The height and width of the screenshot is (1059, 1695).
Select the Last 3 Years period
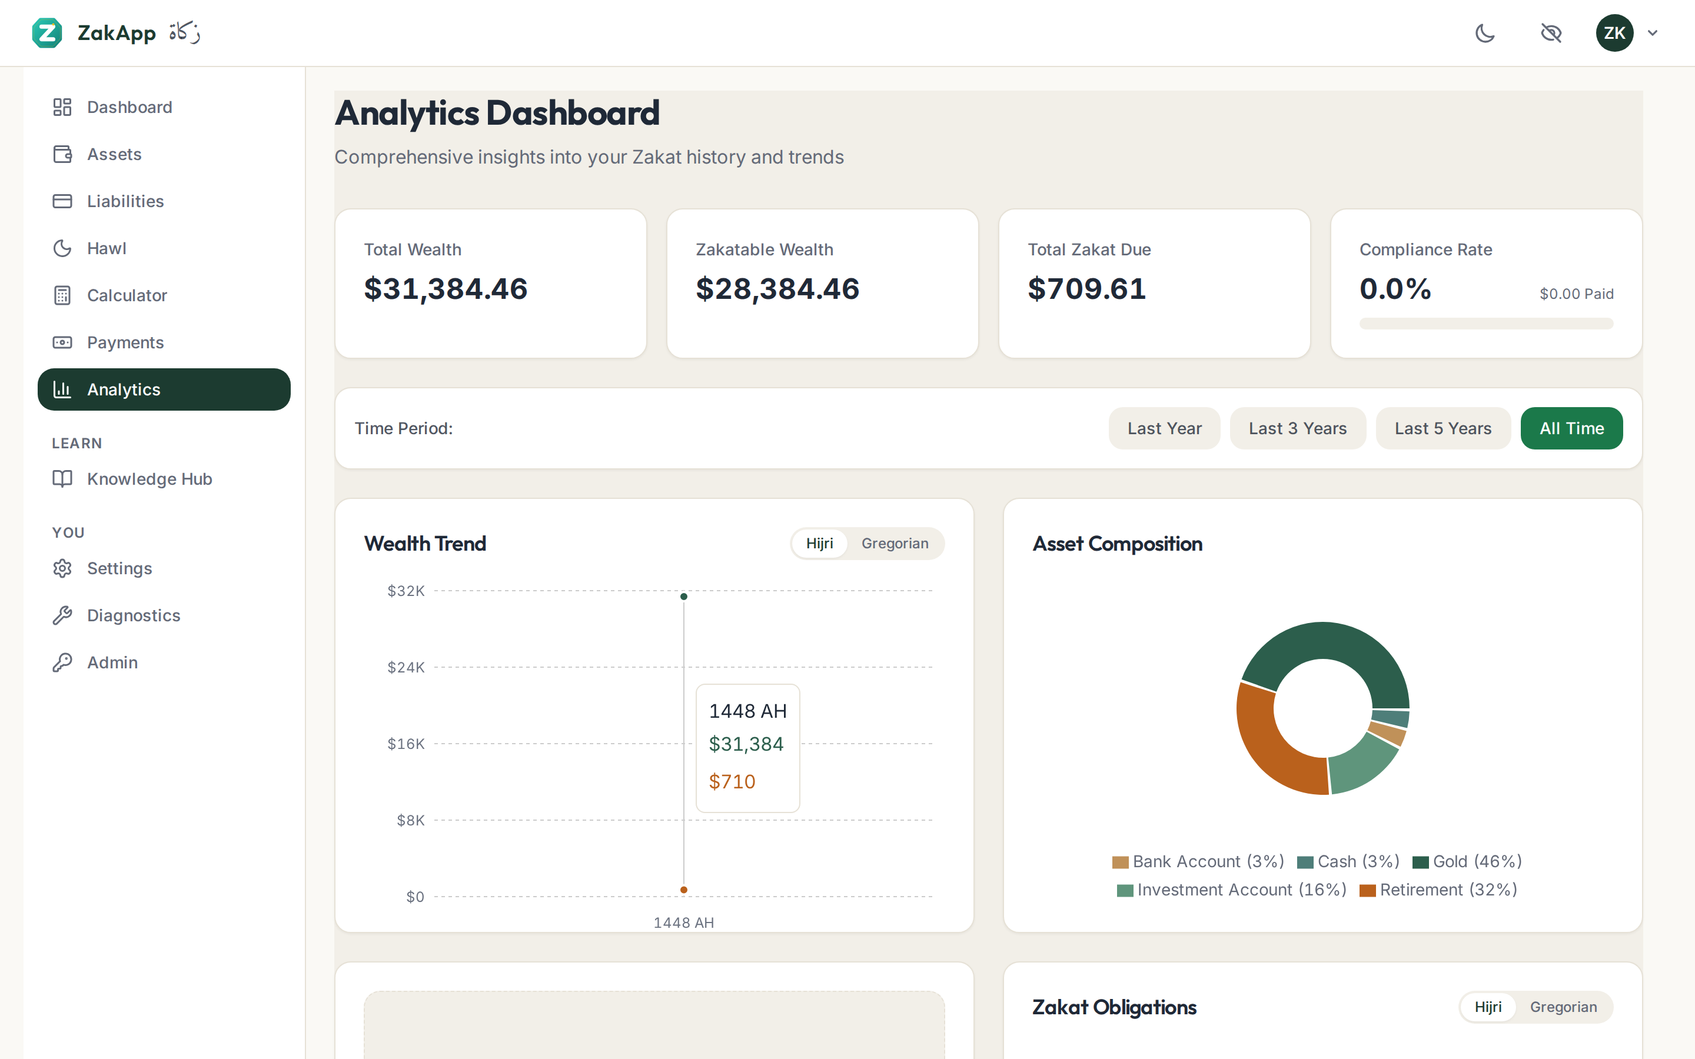(x=1297, y=428)
